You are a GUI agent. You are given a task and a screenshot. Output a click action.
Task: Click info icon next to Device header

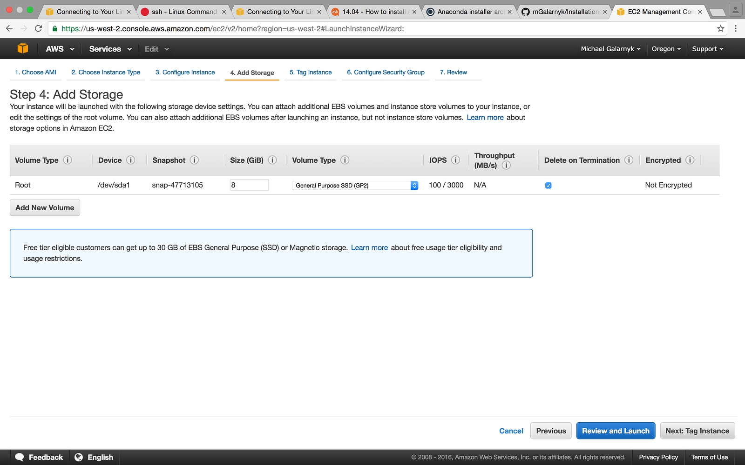[x=131, y=160]
